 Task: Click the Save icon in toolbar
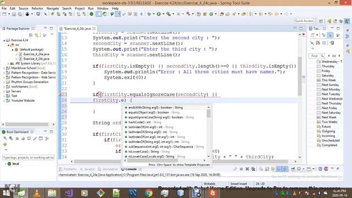[14, 14]
